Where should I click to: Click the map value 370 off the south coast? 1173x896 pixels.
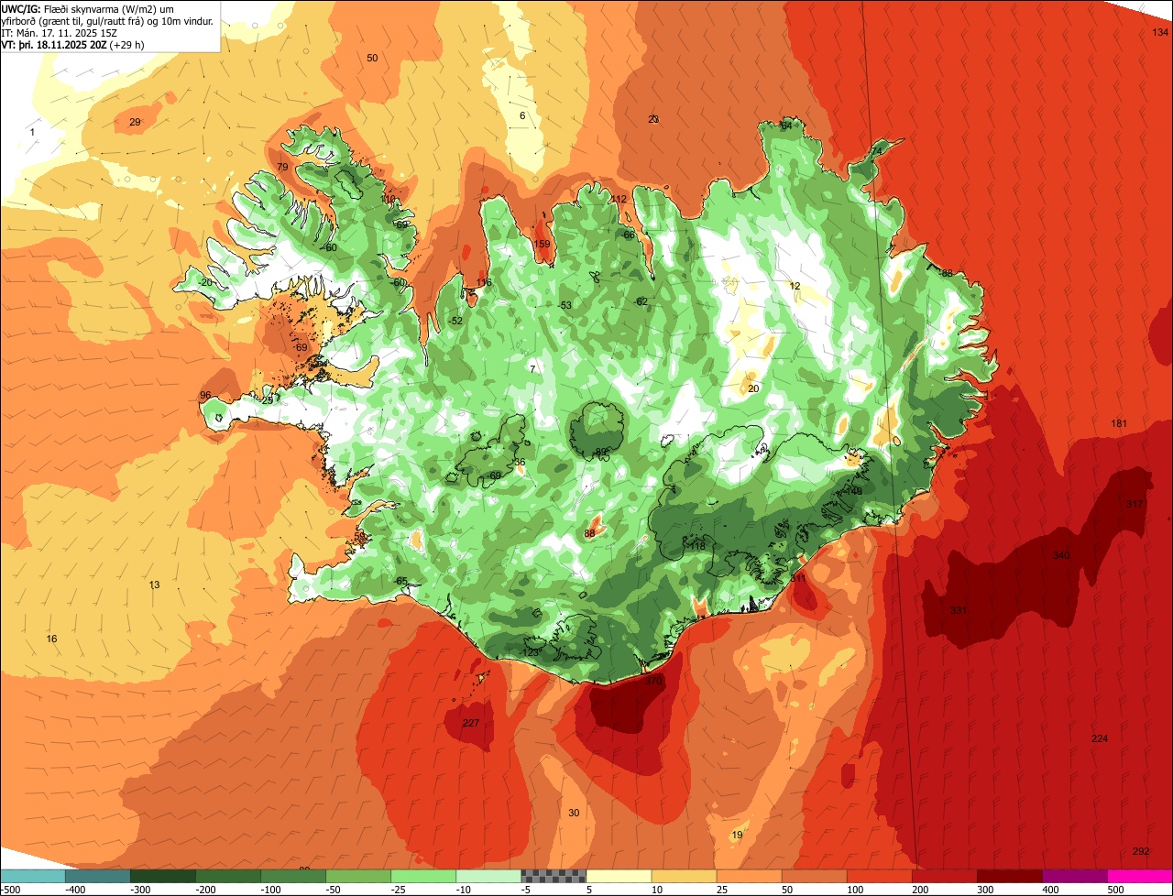click(x=652, y=681)
